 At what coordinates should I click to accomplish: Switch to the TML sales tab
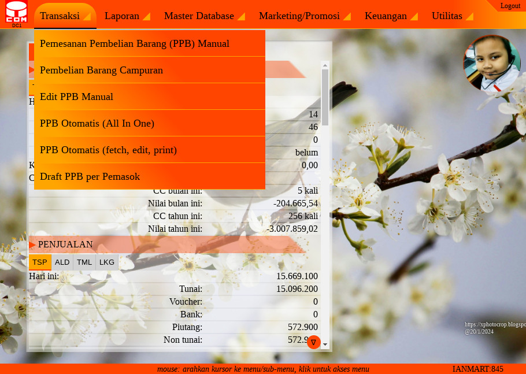(x=84, y=262)
